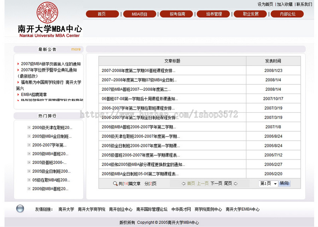Screen dimensions: 318x227
Task: Open the 报考指南 navigation menu
Action: [x=176, y=14]
